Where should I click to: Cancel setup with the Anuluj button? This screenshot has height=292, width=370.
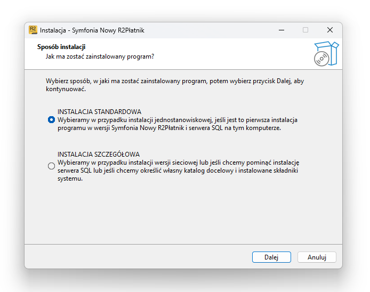pos(317,257)
